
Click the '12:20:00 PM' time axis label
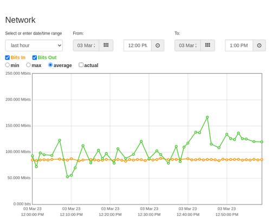110,215
